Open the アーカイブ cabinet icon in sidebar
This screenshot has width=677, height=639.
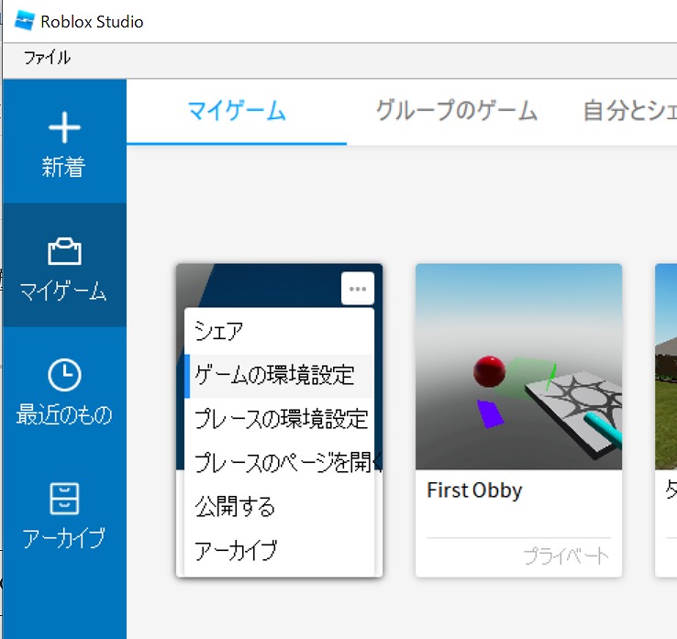(64, 499)
